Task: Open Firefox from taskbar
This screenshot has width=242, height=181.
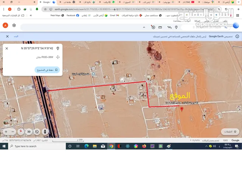Action: point(144,146)
